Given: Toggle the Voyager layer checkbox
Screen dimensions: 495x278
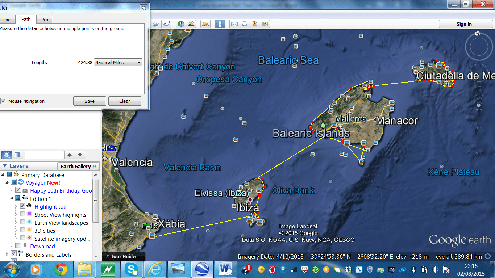Looking at the screenshot, I should tap(14, 182).
